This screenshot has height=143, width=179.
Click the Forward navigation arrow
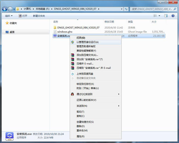click(10, 9)
